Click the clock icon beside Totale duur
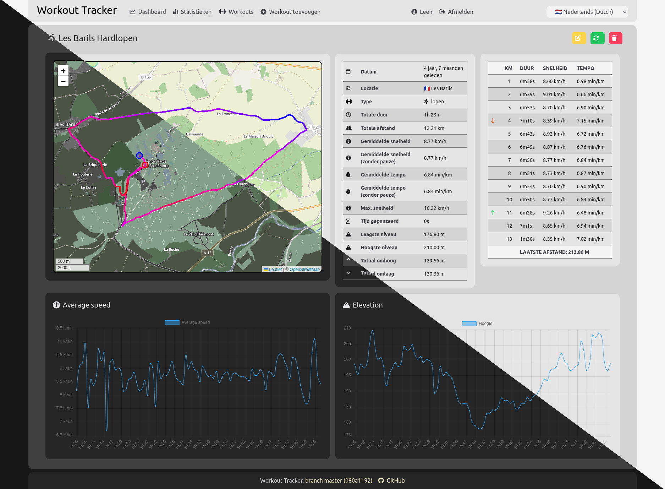Screen dimensions: 665x489 tap(348, 115)
